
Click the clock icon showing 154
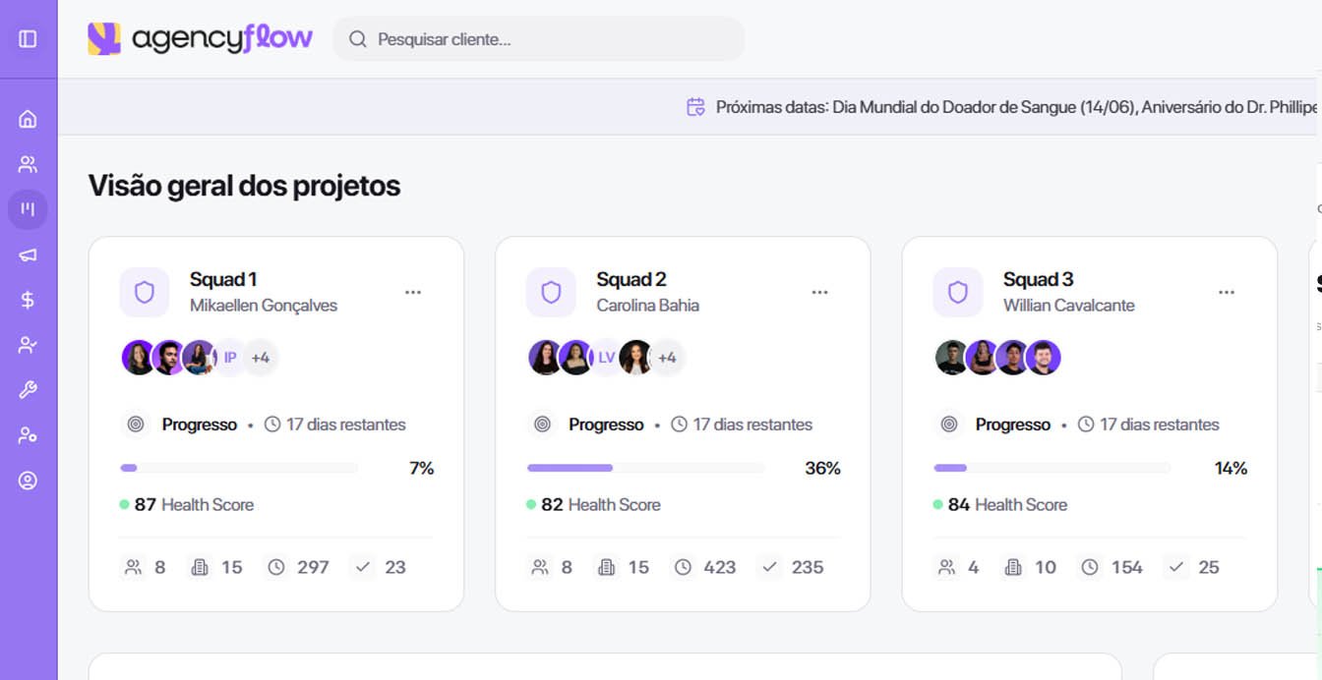pyautogui.click(x=1090, y=567)
